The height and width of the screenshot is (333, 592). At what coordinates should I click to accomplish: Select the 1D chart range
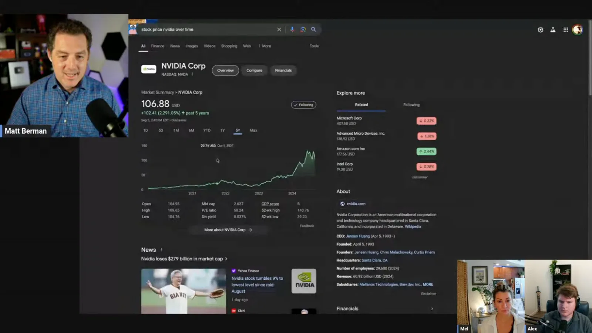pyautogui.click(x=145, y=131)
